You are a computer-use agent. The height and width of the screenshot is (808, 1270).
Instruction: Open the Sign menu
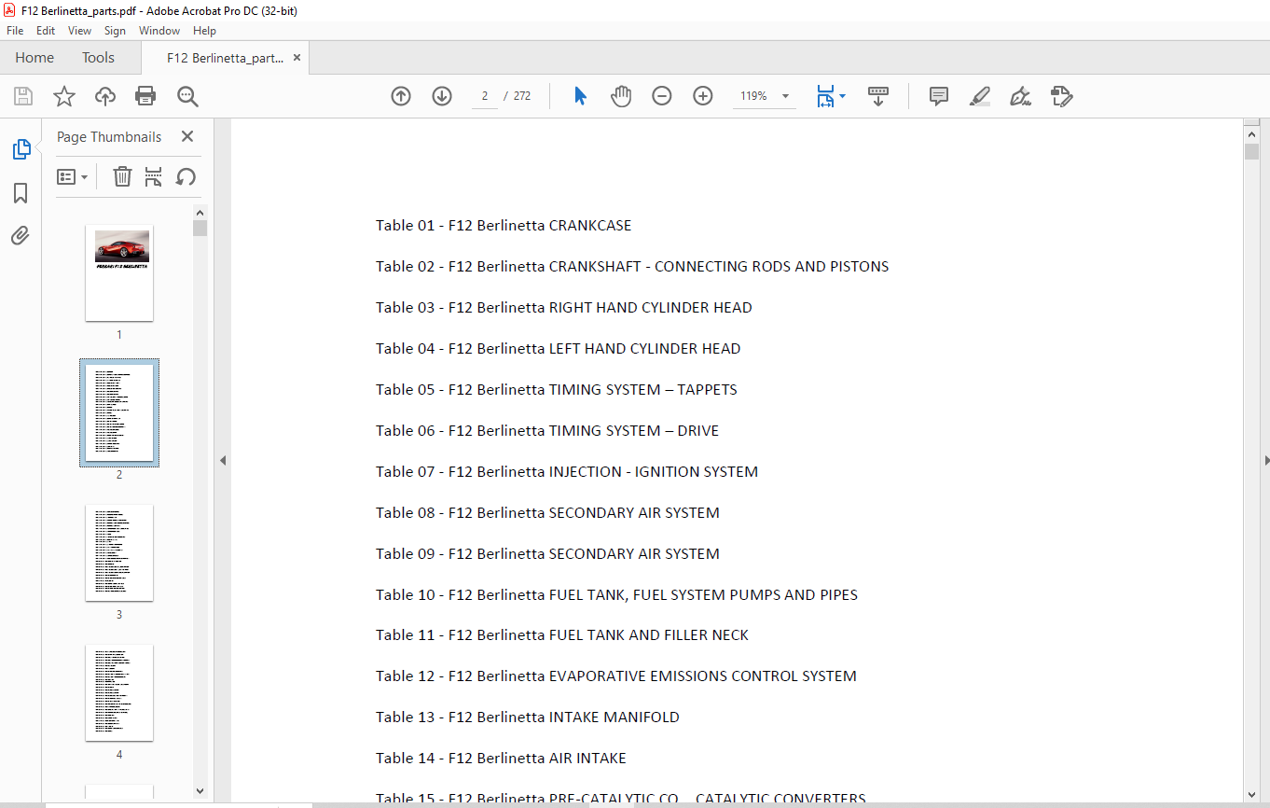coord(115,31)
